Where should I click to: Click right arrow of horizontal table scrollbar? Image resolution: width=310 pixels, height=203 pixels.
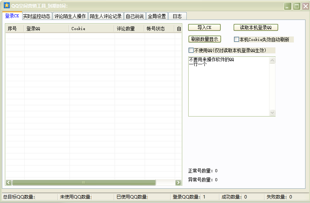178,182
